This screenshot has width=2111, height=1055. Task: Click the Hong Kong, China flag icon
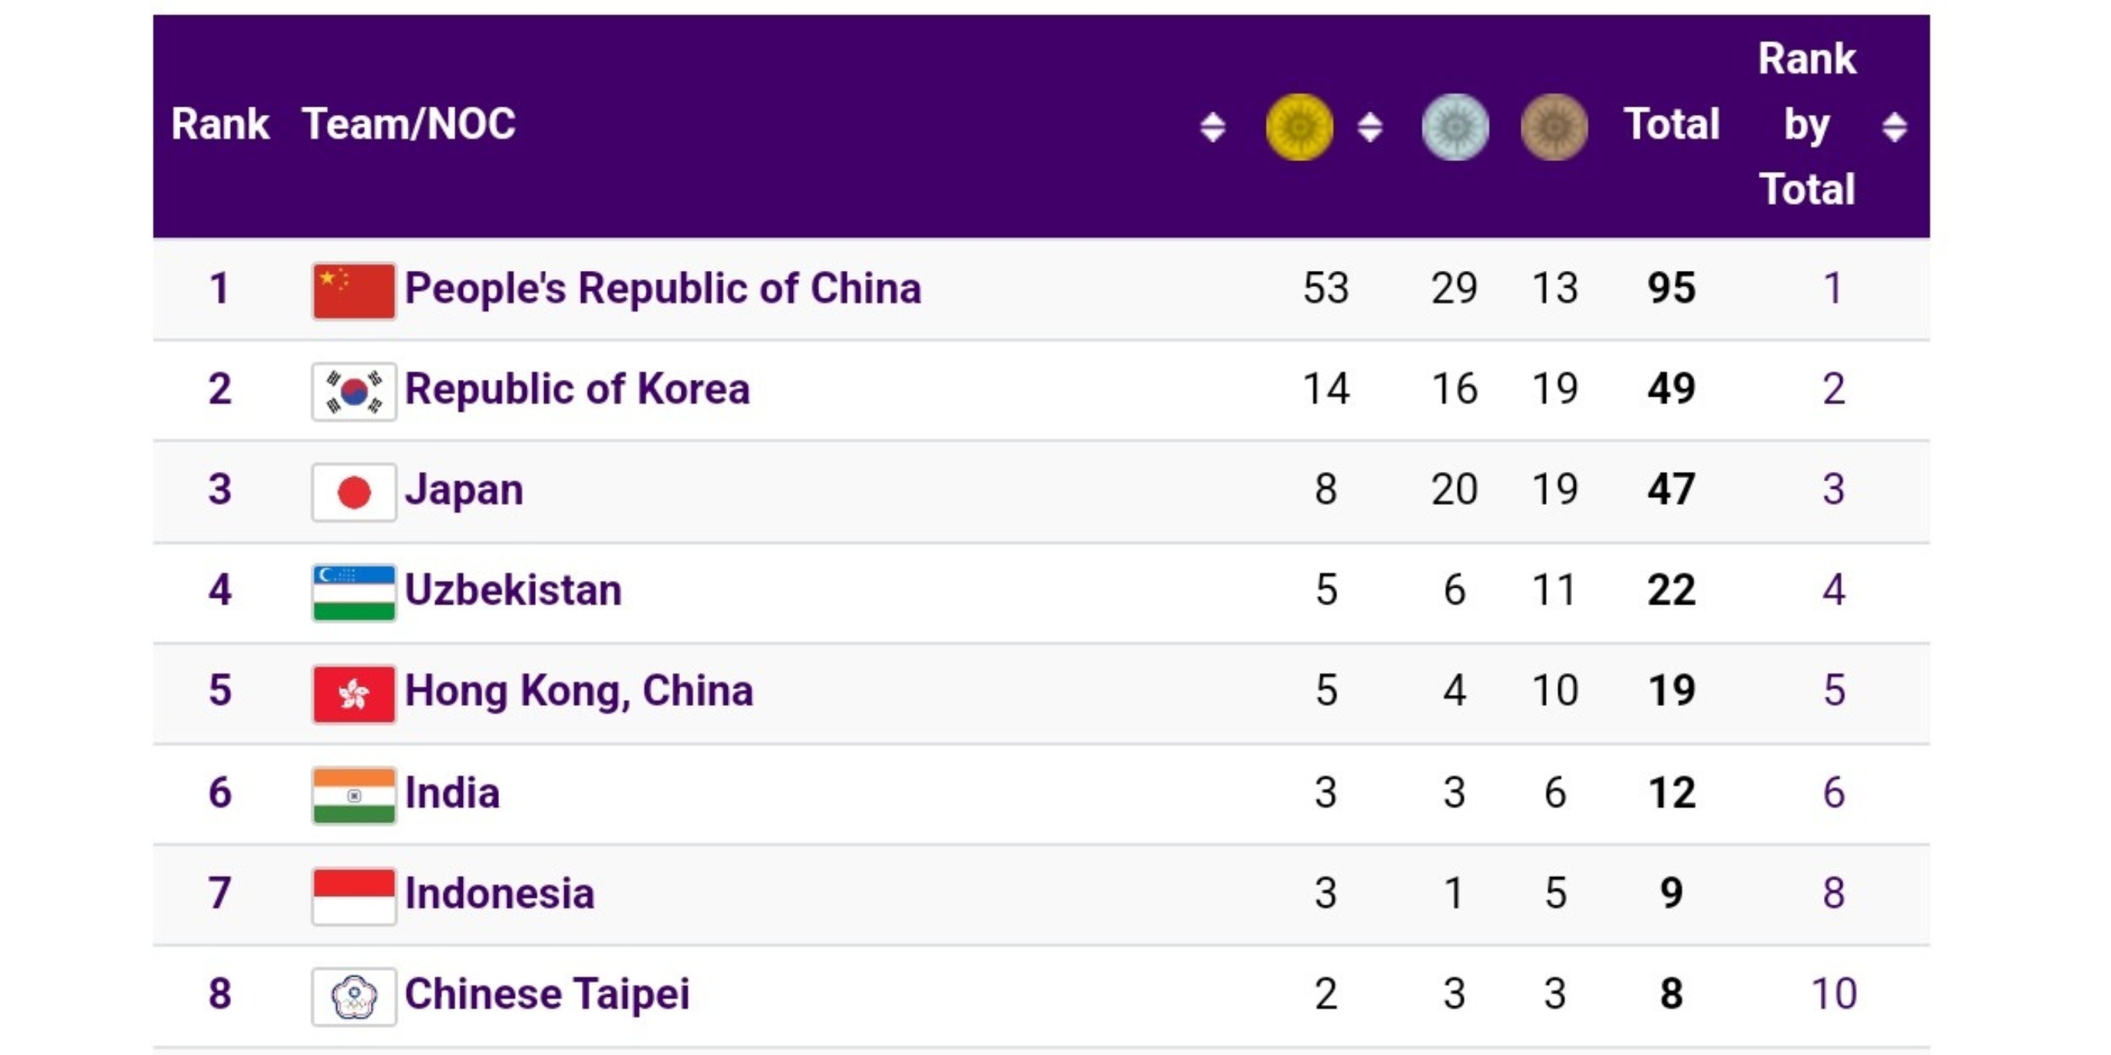[354, 694]
